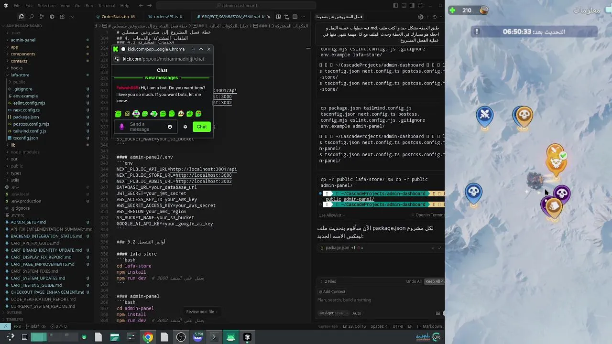Image resolution: width=612 pixels, height=344 pixels.
Task: Click the kick.com popout URL address bar
Action: point(164,59)
